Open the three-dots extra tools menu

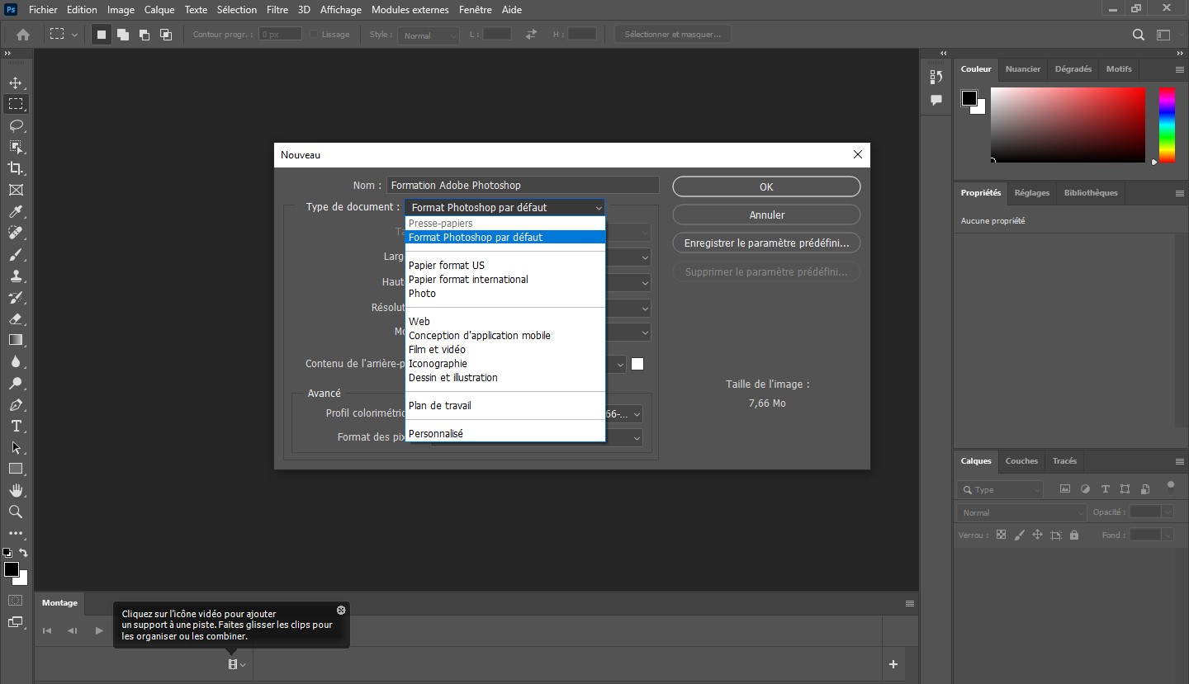point(16,533)
